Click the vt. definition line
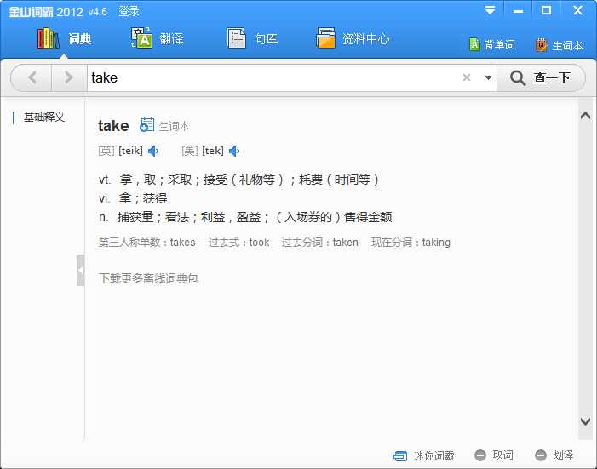597x469 pixels. pyautogui.click(x=238, y=180)
